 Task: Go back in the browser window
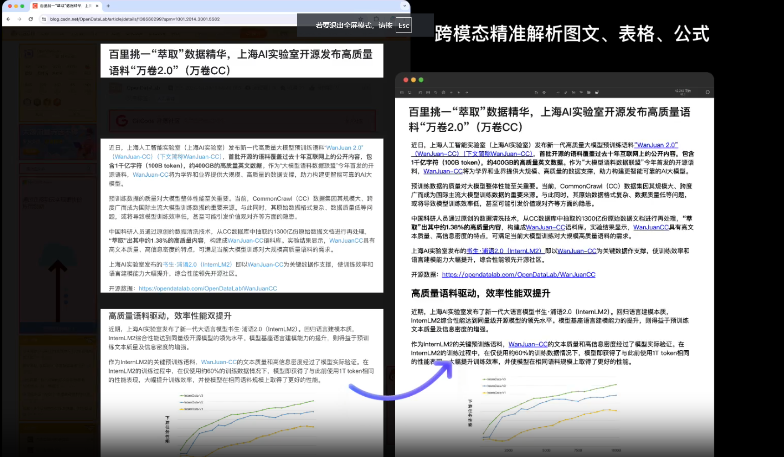[x=8, y=19]
